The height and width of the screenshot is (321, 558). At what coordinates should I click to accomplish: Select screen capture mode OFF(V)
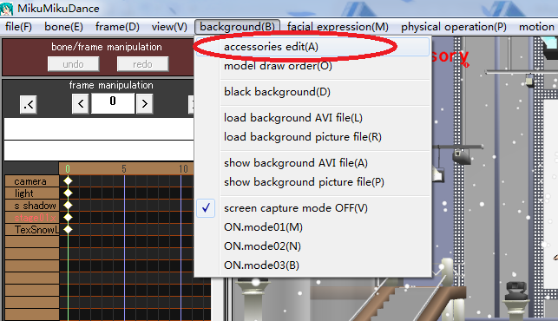[312, 208]
